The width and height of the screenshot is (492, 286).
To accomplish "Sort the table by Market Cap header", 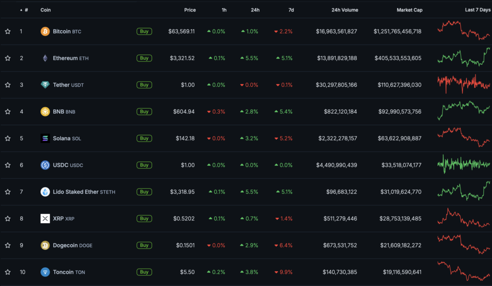I will (x=409, y=10).
